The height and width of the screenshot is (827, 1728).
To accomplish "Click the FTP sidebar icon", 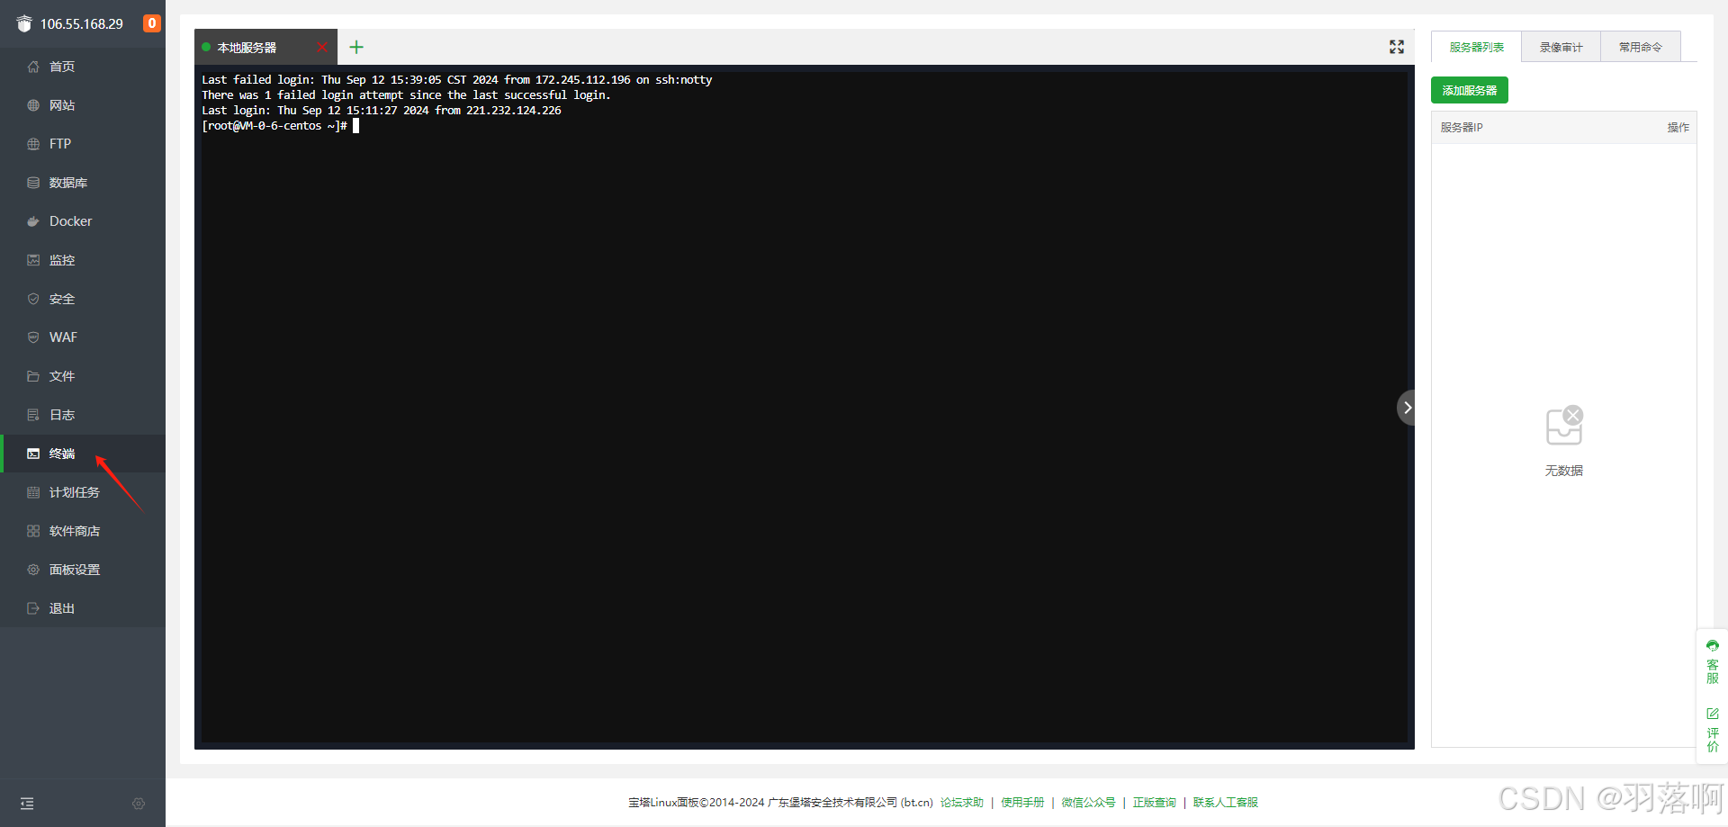I will coord(33,144).
